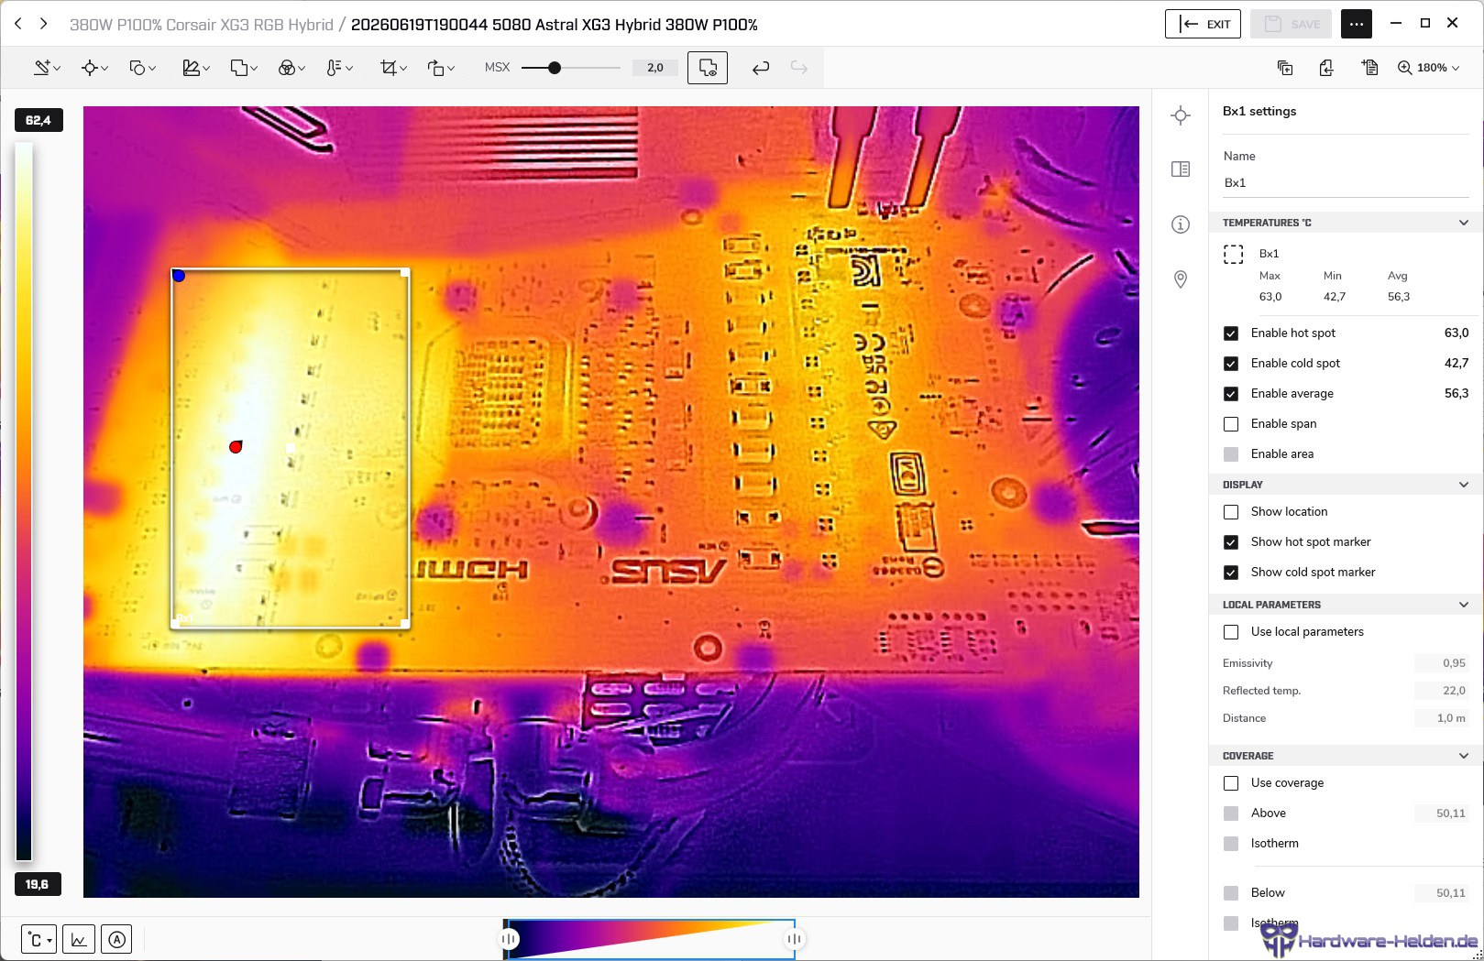
Task: Uncheck Show hot spot marker
Action: 1231,542
